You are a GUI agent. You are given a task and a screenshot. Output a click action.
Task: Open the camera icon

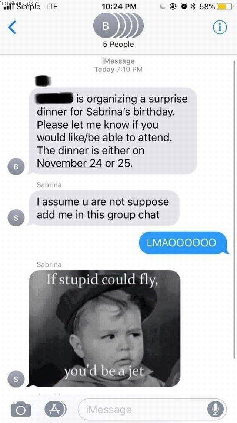coord(21,409)
